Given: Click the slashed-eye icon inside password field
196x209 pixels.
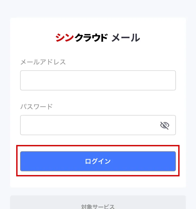Looking at the screenshot, I should (x=165, y=125).
